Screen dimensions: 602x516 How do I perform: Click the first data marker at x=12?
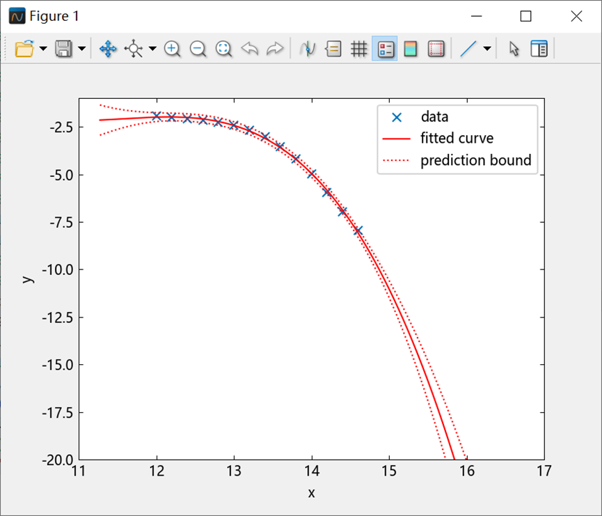157,116
